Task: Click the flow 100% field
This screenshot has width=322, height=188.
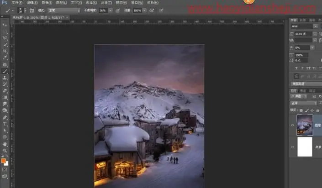Action: [x=137, y=10]
